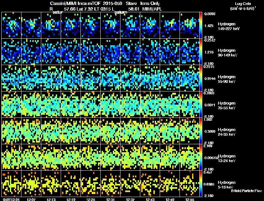Click the 'B-field Particle Flow' label

tap(247, 191)
